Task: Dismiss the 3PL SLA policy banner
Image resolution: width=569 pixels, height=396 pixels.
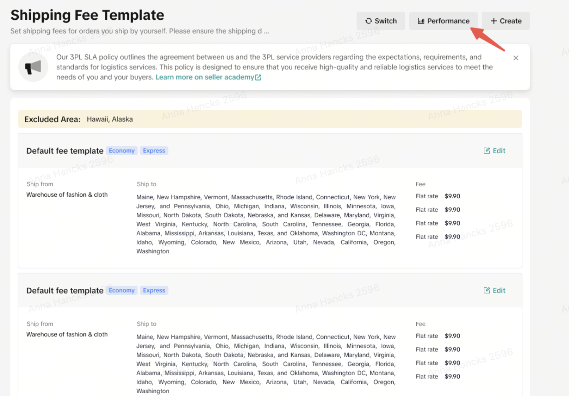Action: click(x=515, y=58)
